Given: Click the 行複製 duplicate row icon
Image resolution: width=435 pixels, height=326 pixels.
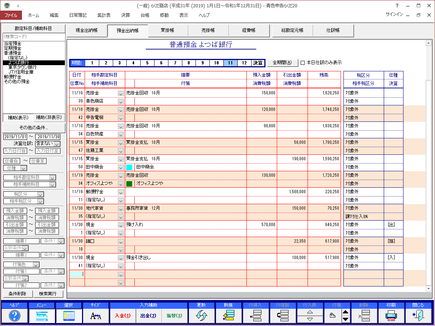Looking at the screenshot, I should (282, 316).
